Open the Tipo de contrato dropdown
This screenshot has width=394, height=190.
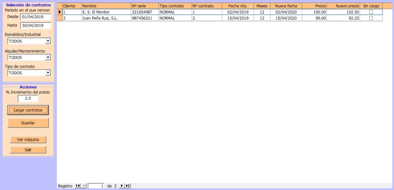48,73
